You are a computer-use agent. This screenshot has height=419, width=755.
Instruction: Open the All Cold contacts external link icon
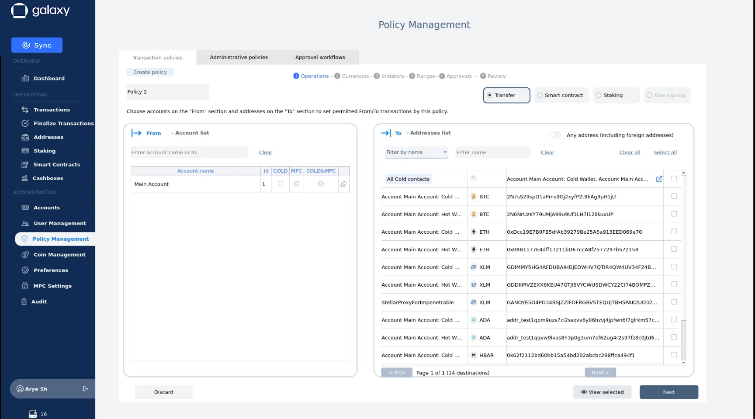pos(659,179)
